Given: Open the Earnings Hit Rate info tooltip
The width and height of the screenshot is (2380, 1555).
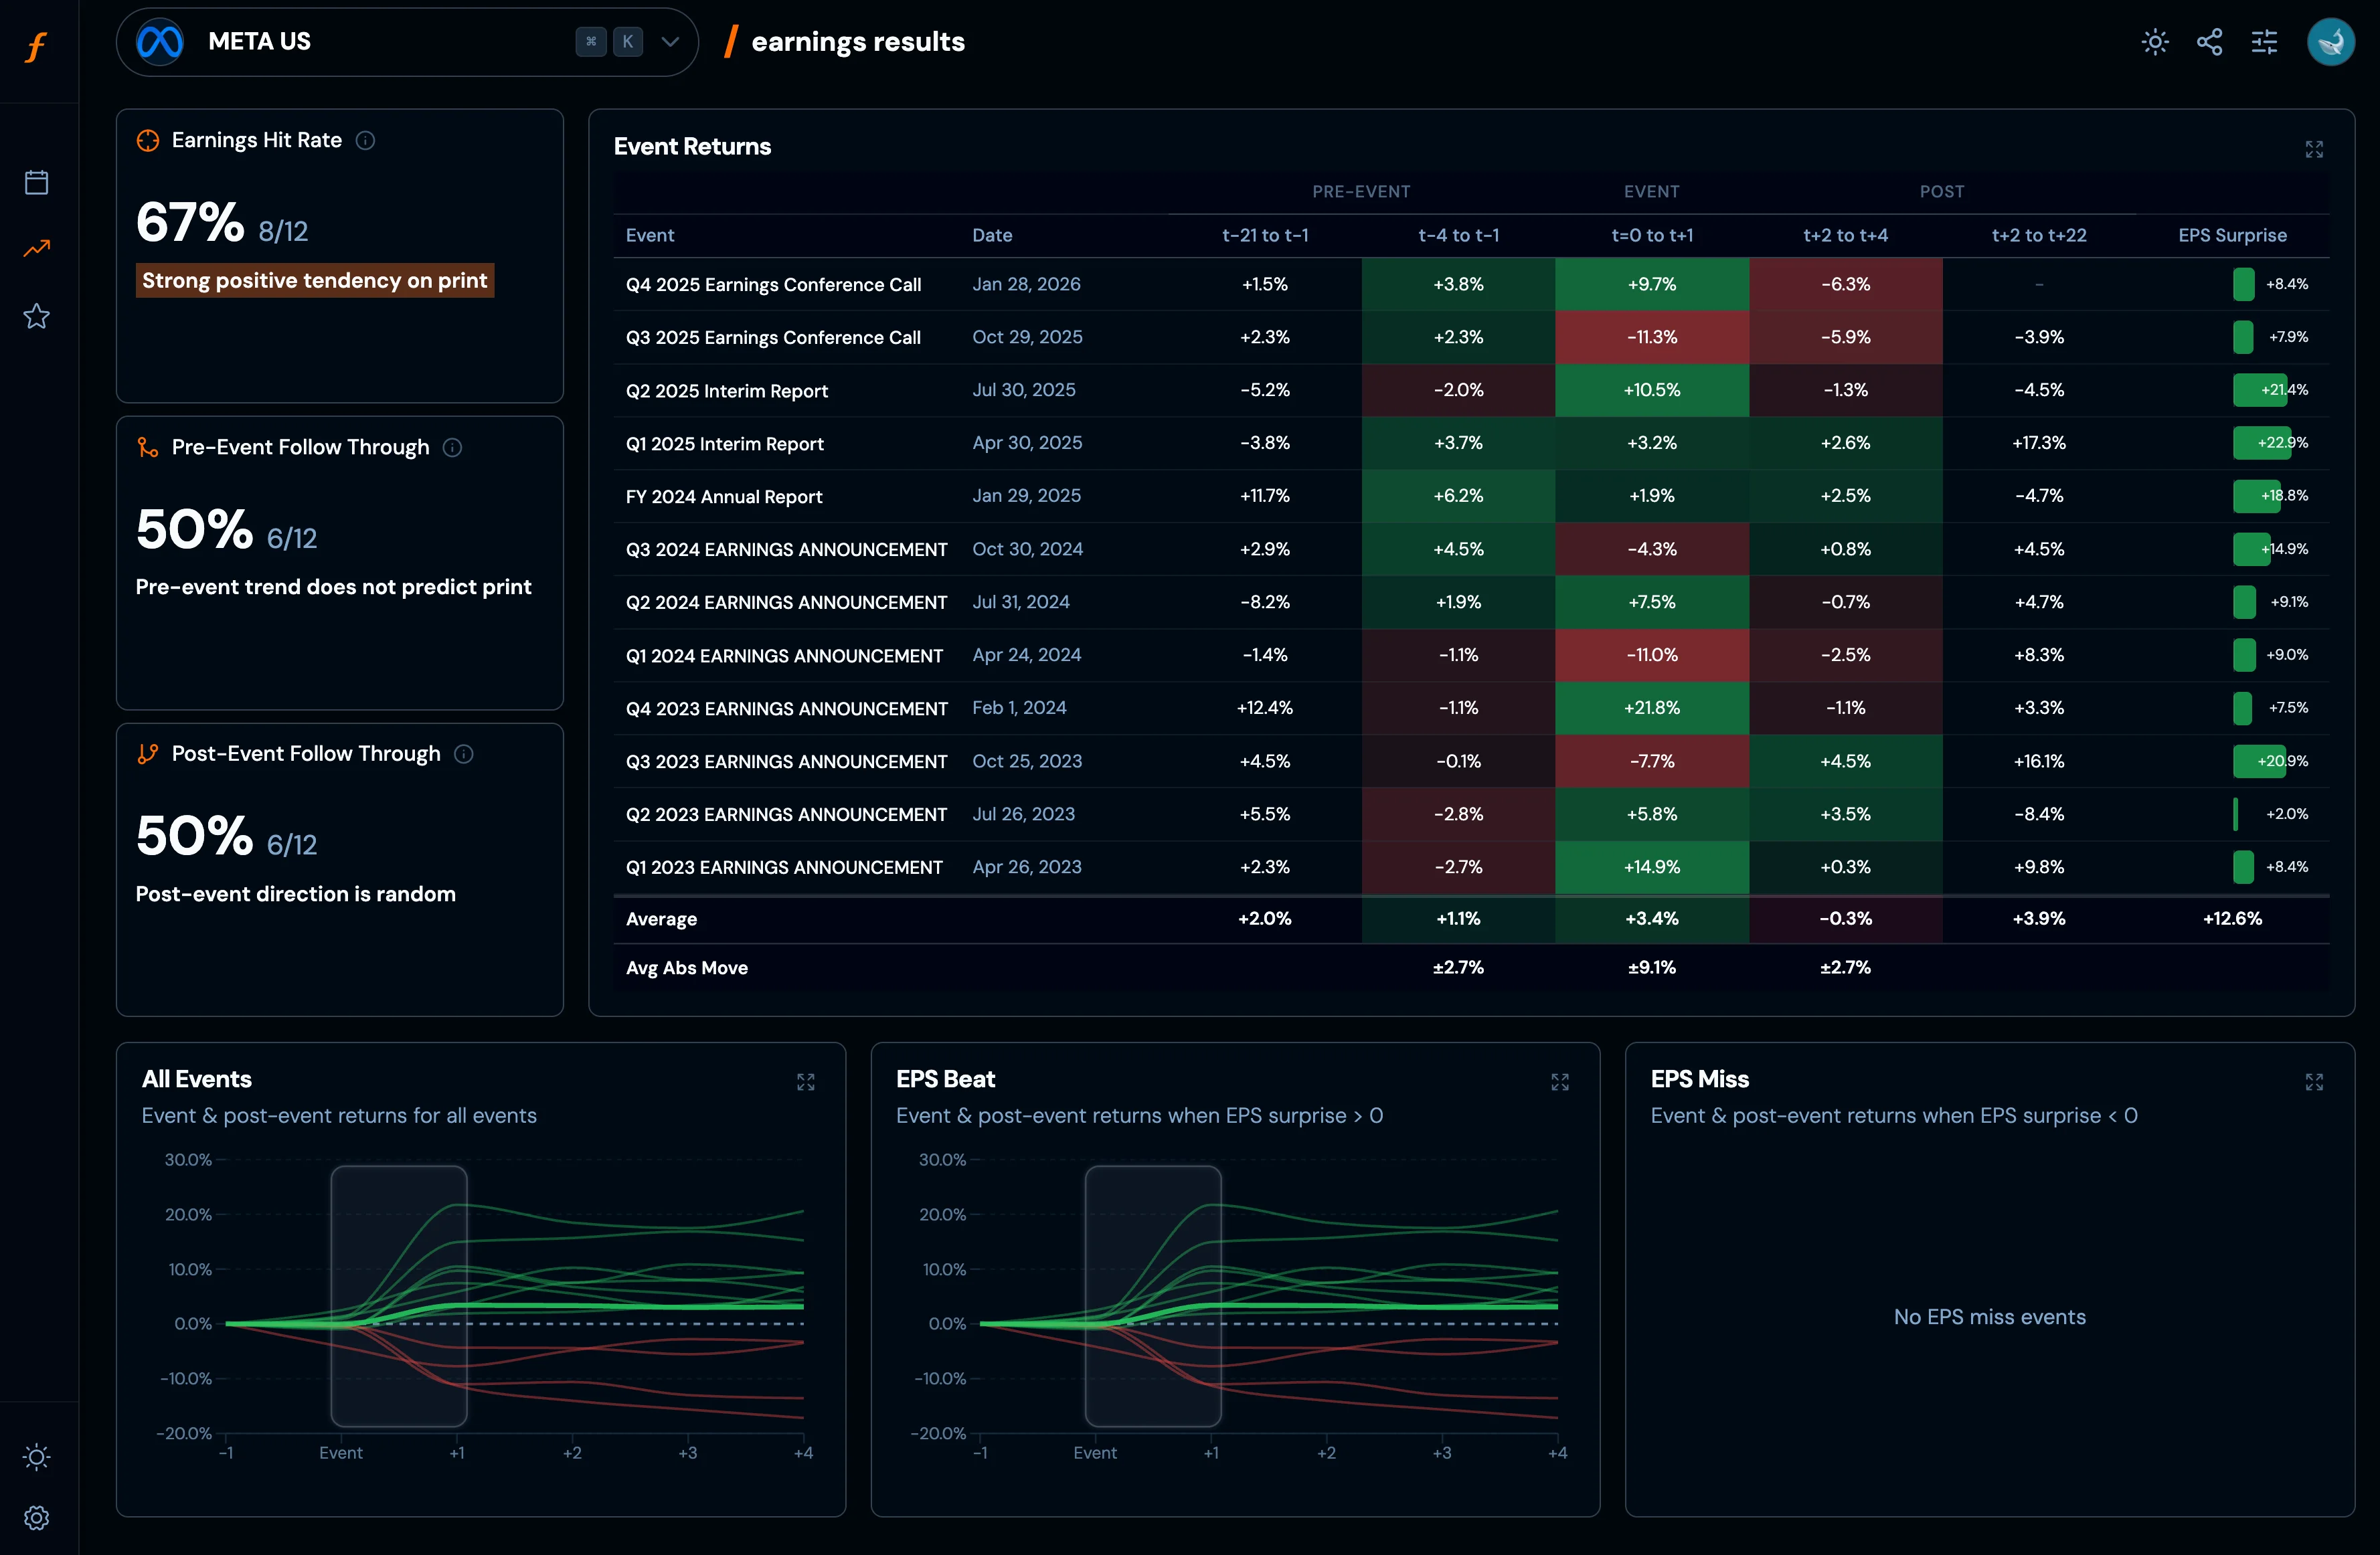Looking at the screenshot, I should (365, 140).
